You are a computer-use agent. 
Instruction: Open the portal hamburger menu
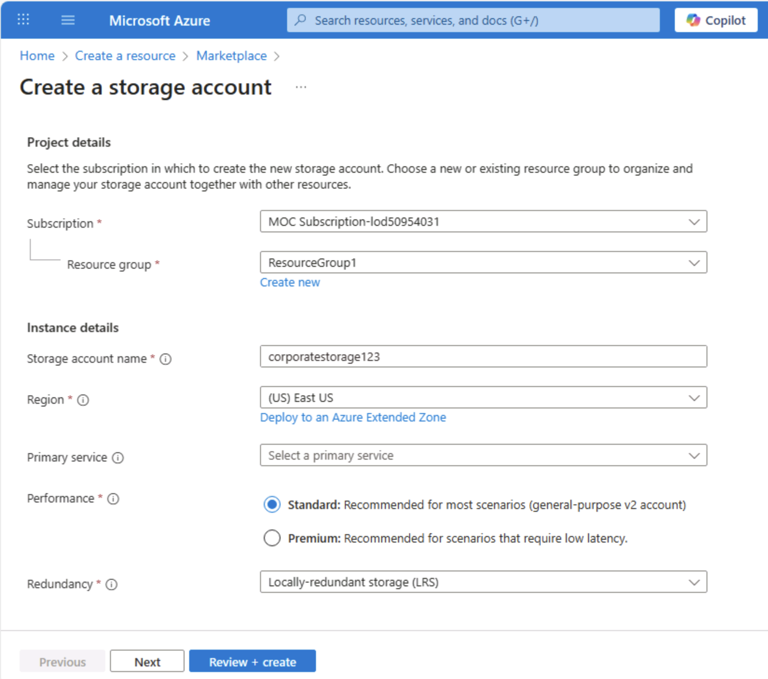point(68,20)
